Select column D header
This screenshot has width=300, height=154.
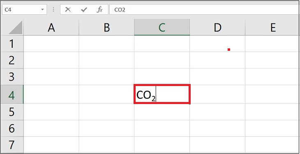tap(217, 27)
